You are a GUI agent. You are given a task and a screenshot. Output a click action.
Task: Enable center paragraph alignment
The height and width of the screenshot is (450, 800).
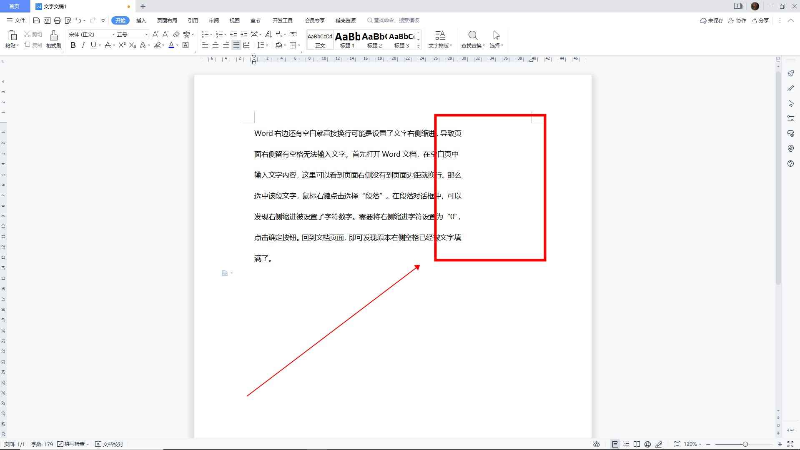215,45
